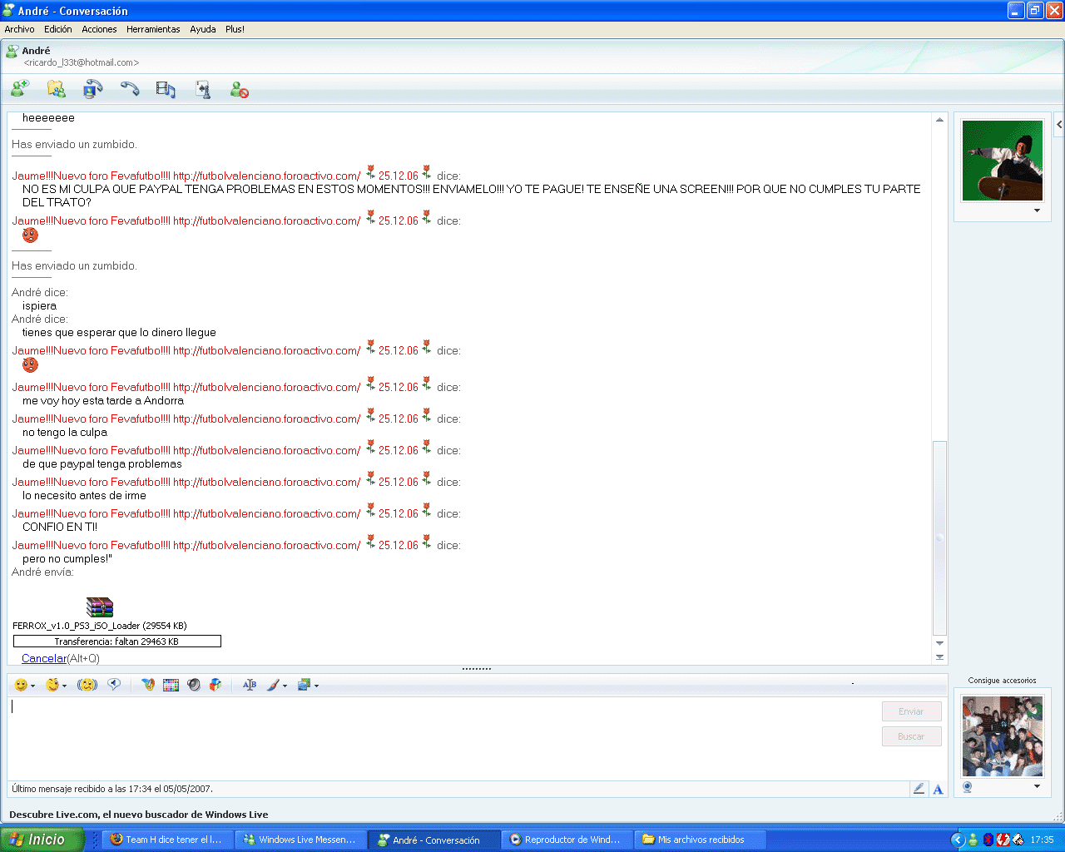Call the contact using the phone icon
Viewport: 1065px width, 852px height.
pyautogui.click(x=130, y=88)
